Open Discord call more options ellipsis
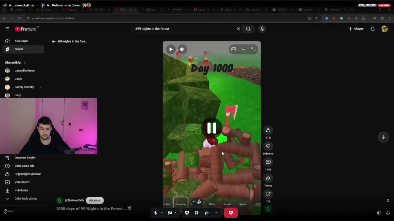394x221 pixels. click(216, 213)
